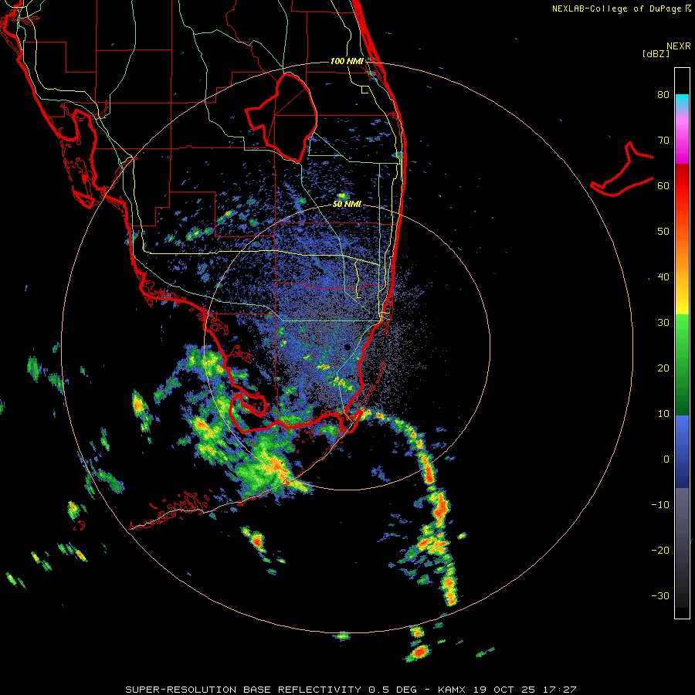The height and width of the screenshot is (695, 695).
Task: Click the 50 NMI range ring label
Action: 347,204
